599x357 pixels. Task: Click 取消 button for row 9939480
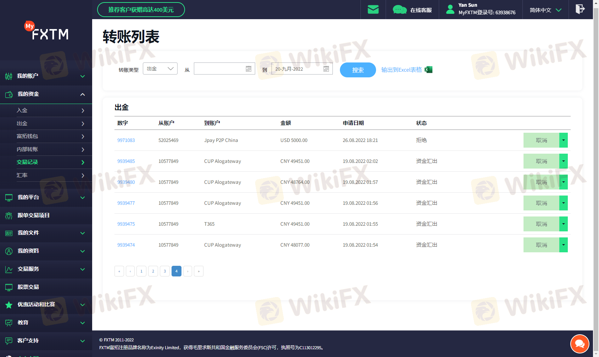pos(541,182)
